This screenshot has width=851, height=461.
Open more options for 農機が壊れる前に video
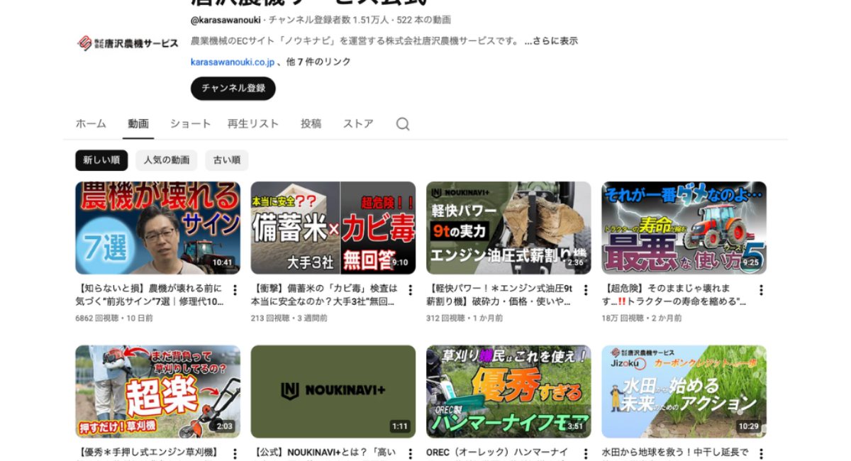(x=235, y=290)
